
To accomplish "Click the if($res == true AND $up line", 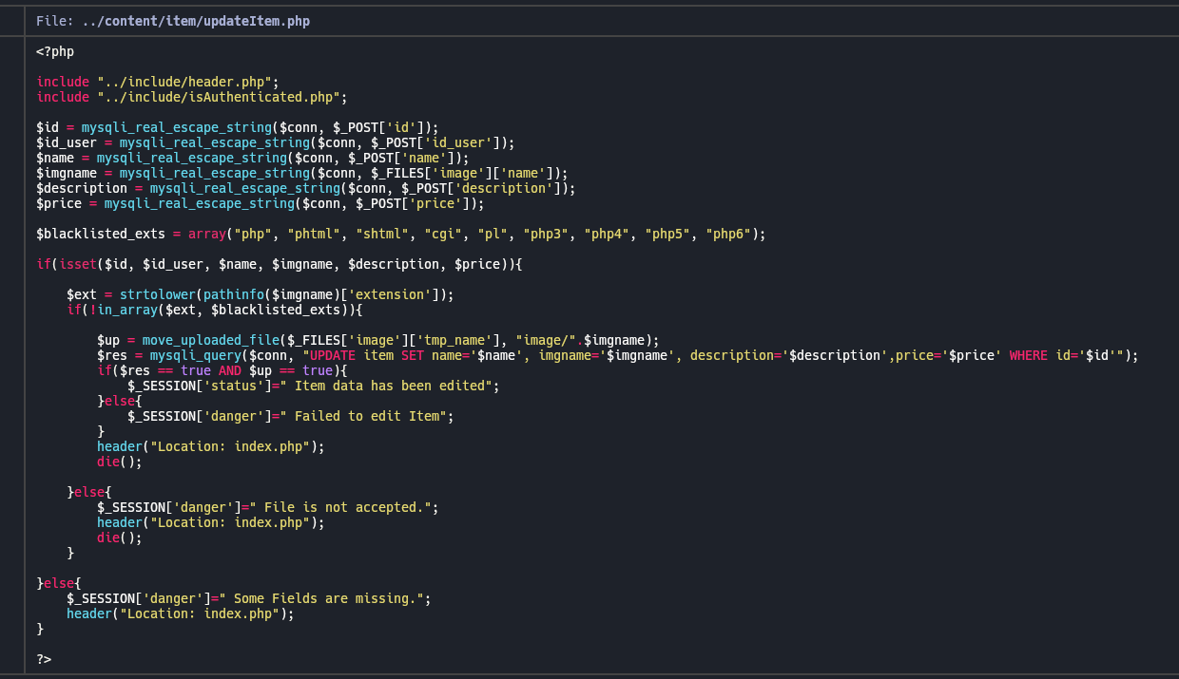I will click(222, 370).
